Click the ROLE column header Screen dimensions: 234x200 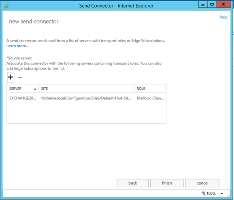click(150, 88)
